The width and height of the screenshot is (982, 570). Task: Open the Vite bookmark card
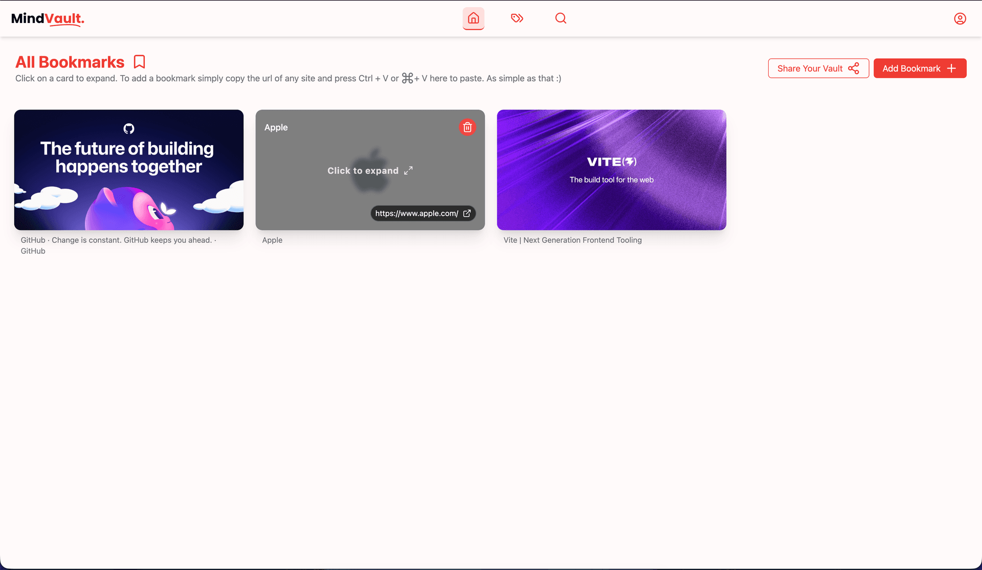[x=611, y=170]
